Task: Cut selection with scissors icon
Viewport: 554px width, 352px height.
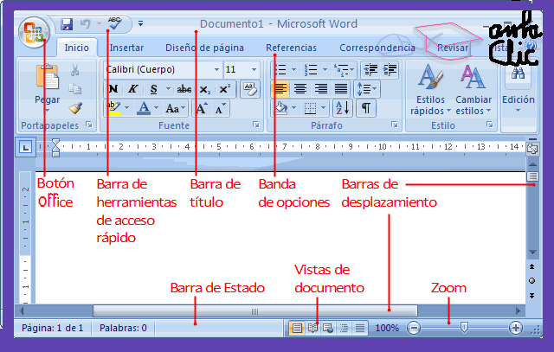Action: (x=74, y=70)
